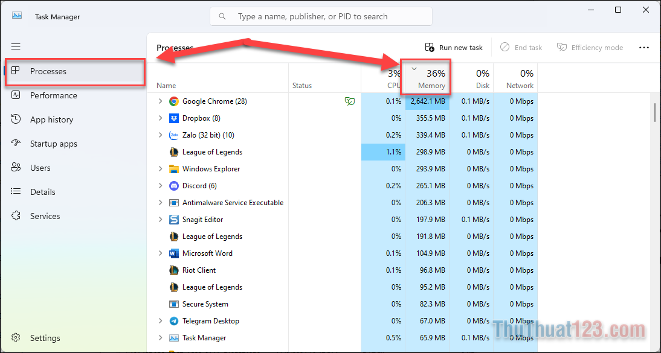661x353 pixels.
Task: Click the search magnifier icon
Action: [222, 16]
